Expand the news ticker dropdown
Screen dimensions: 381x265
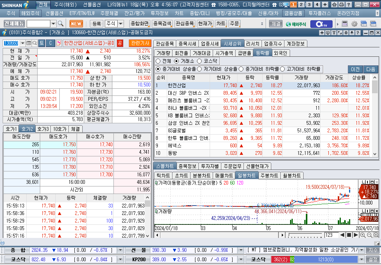pos(361,250)
